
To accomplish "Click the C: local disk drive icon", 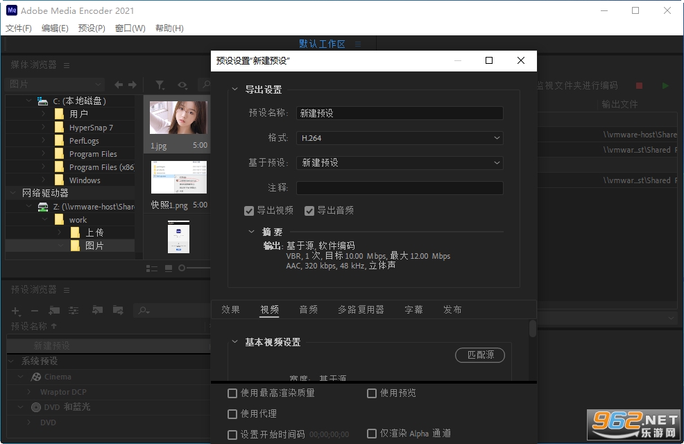I will point(43,101).
